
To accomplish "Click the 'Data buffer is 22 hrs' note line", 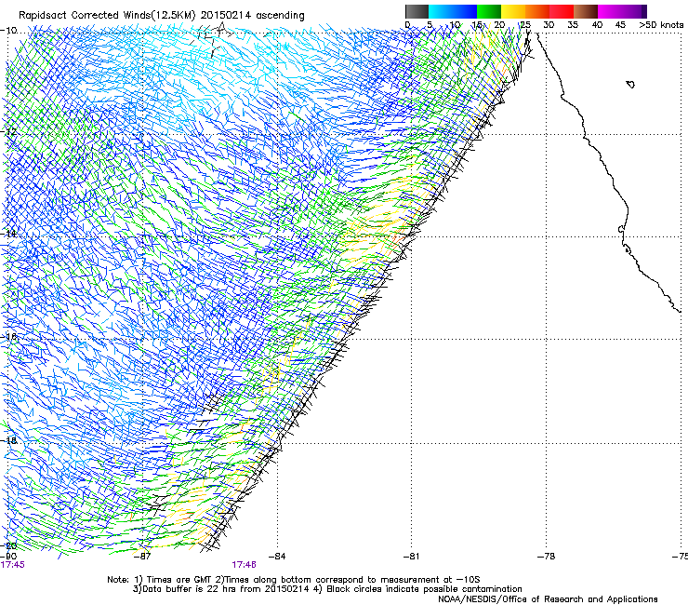I will [x=327, y=589].
